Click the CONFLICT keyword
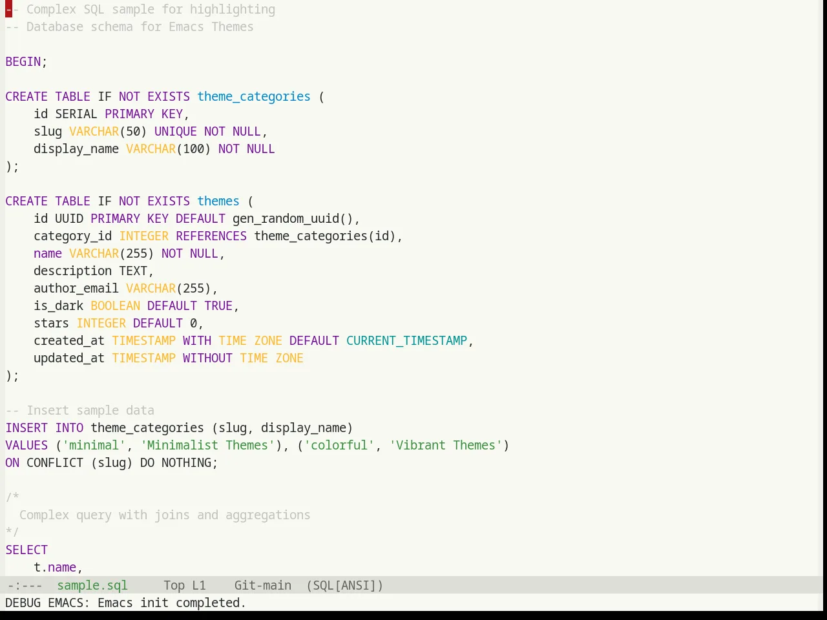Screen dimensions: 827x620 pos(55,462)
